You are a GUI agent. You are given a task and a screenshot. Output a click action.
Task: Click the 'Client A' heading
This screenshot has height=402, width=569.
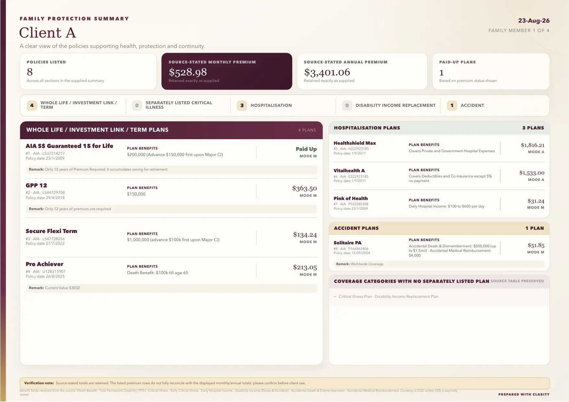coord(48,33)
